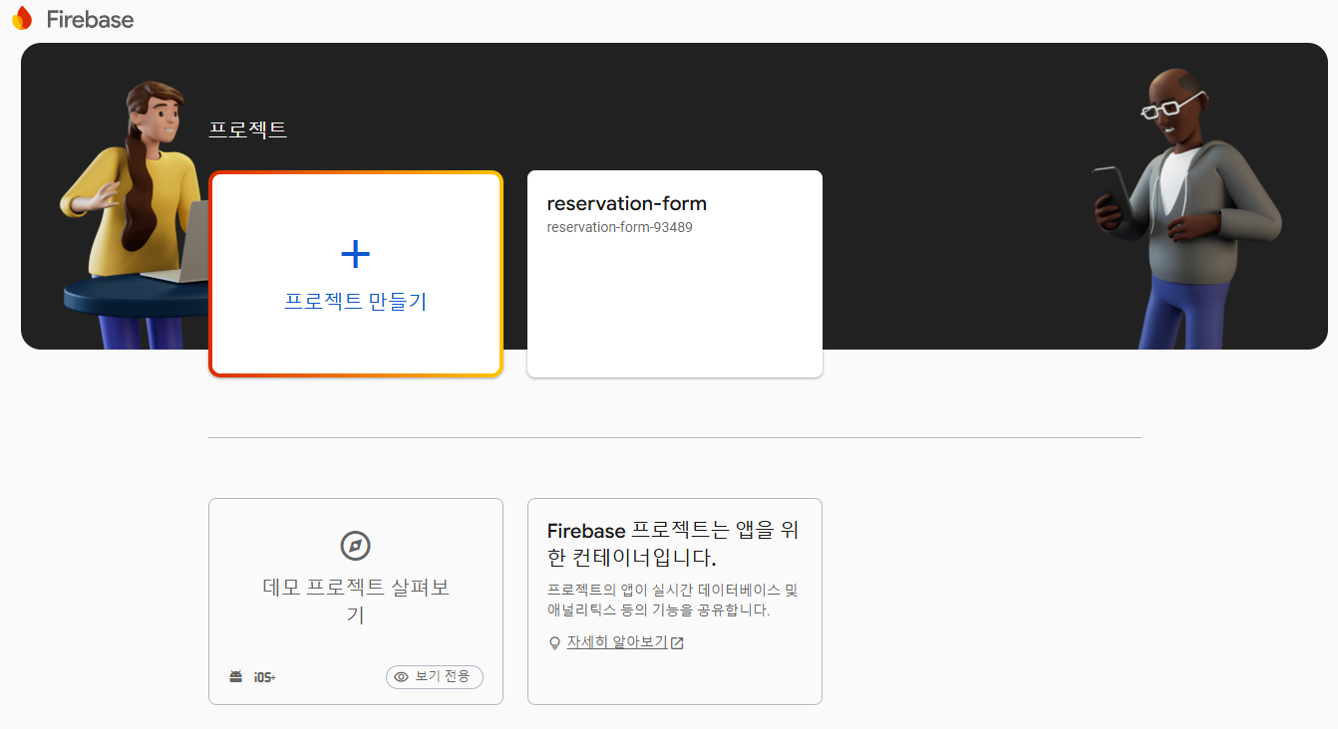This screenshot has height=729, width=1338.
Task: Click the Firebase wordmark text
Action: pos(90,20)
